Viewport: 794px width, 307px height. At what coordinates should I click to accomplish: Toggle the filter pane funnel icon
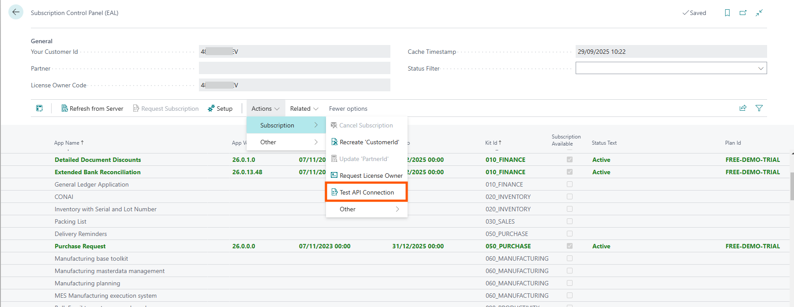(x=759, y=108)
